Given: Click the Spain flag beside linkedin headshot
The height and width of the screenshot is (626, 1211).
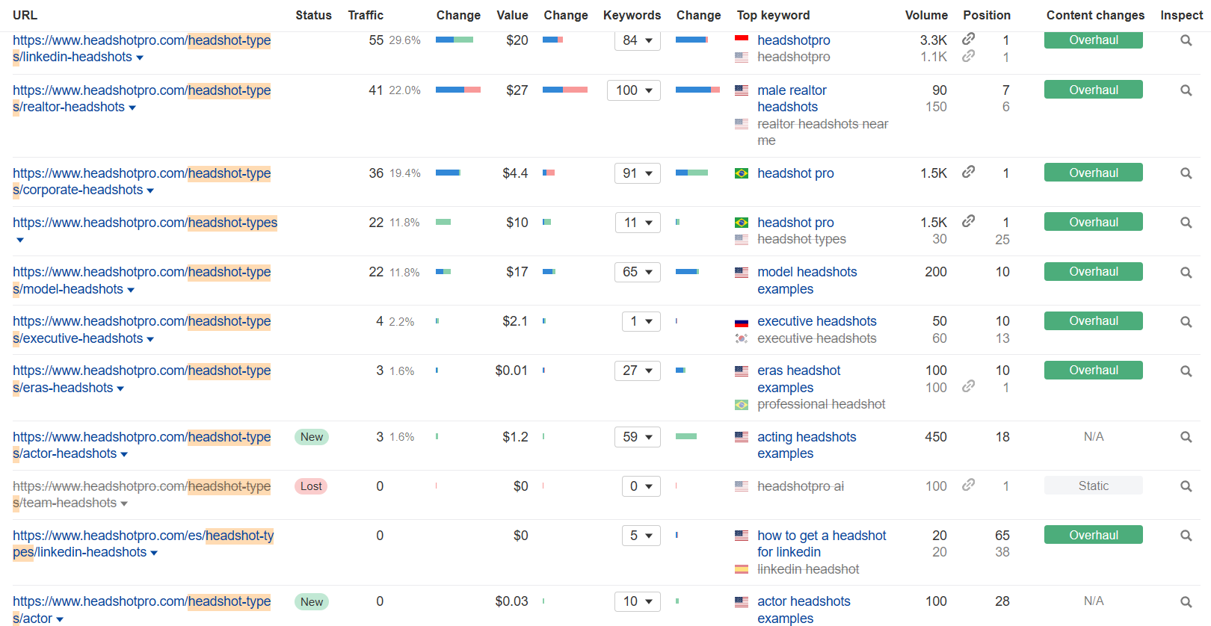Looking at the screenshot, I should pos(742,569).
